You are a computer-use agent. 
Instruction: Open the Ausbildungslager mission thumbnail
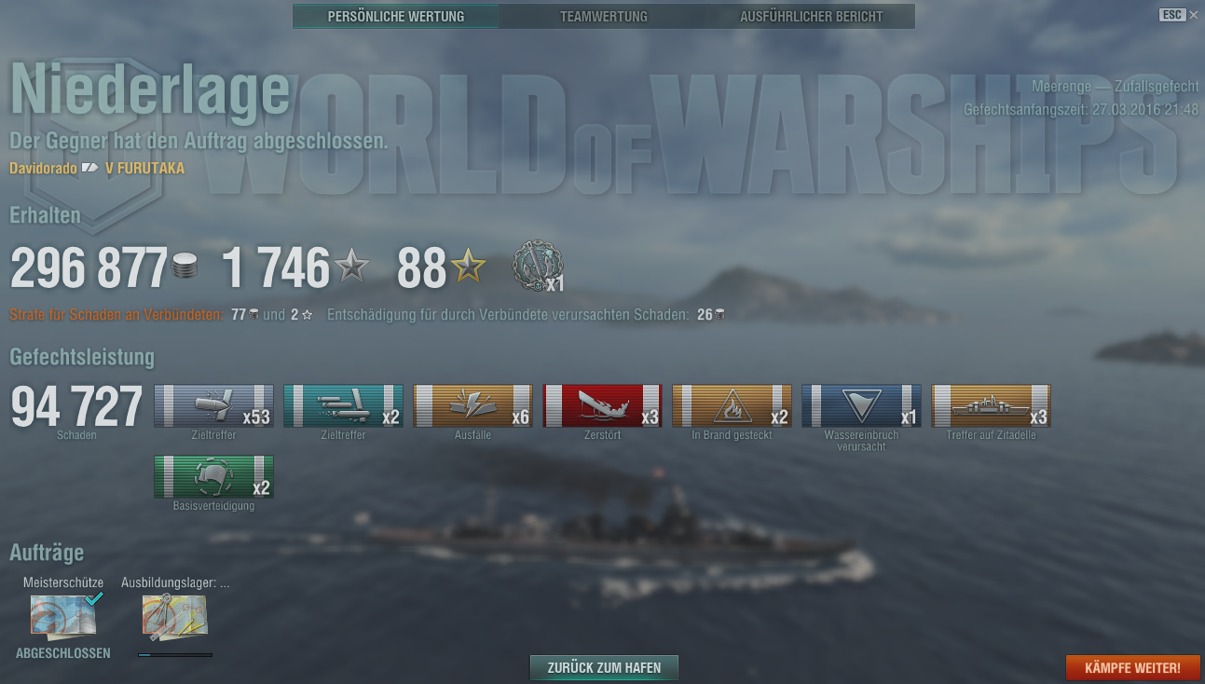pos(175,618)
